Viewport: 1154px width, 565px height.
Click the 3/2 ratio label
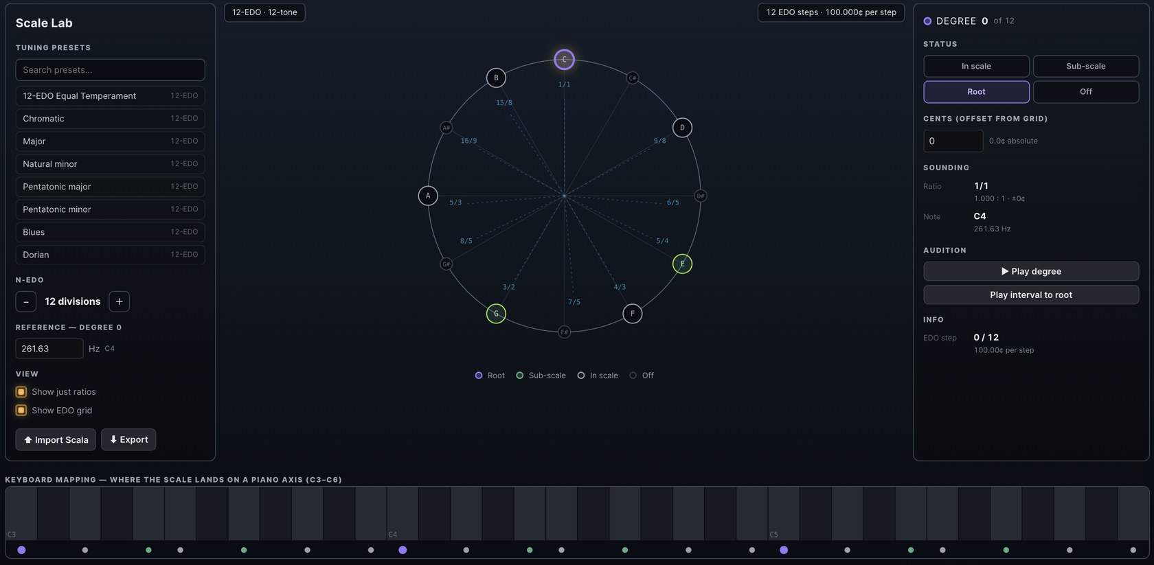coord(508,287)
